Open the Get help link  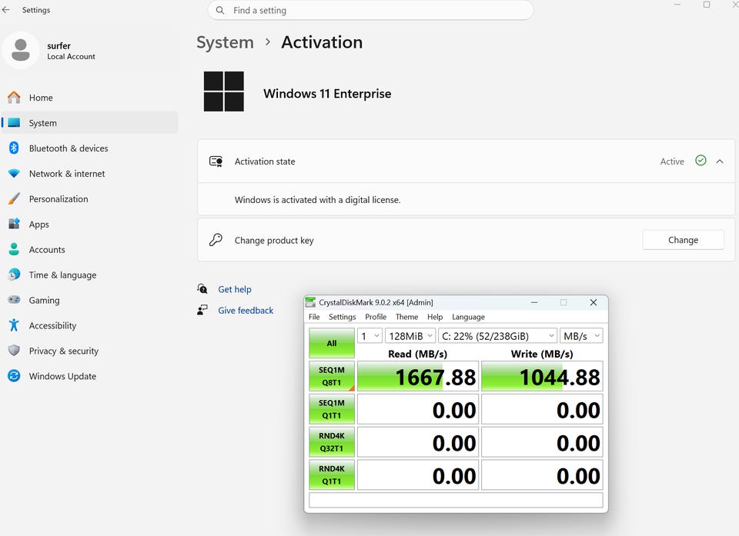tap(235, 289)
